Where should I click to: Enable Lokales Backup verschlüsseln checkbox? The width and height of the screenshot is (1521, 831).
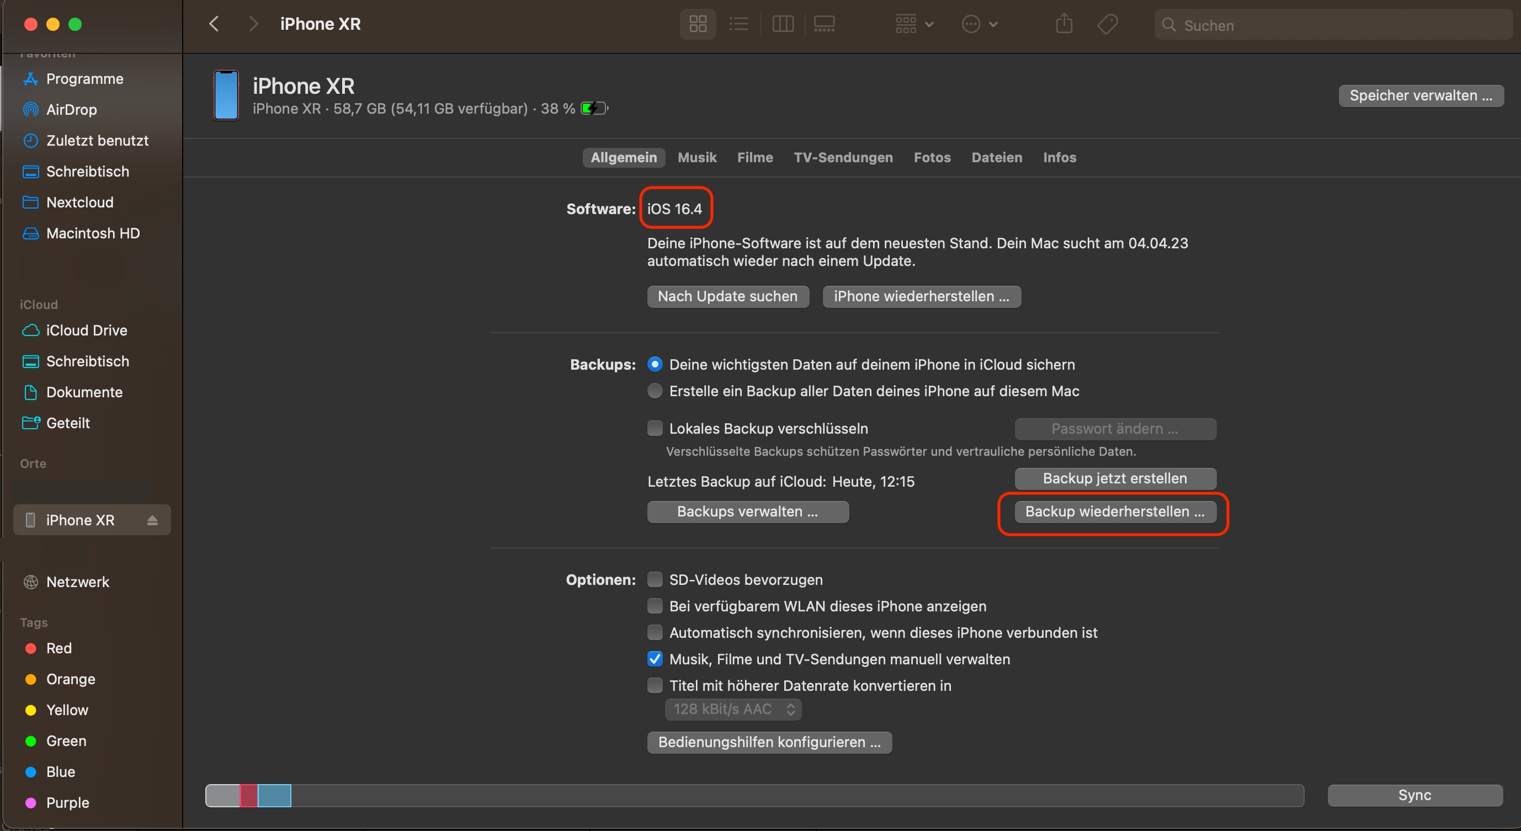tap(655, 429)
